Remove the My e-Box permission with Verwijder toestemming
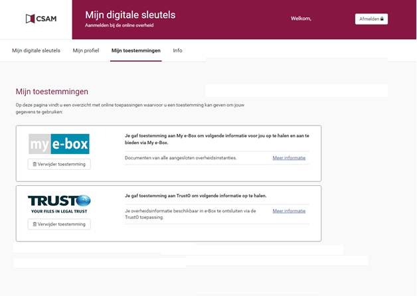Image resolution: width=417 pixels, height=296 pixels. [x=59, y=164]
